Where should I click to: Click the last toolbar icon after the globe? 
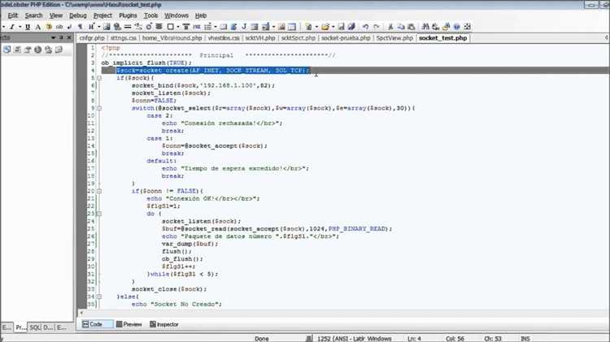pyautogui.click(x=467, y=27)
